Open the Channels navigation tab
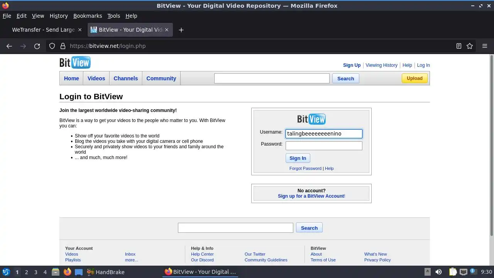The image size is (494, 278). click(x=125, y=78)
